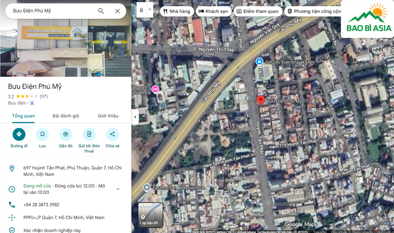Click the Gửi tới điện thoại icon
394x233 pixels.
point(89,134)
